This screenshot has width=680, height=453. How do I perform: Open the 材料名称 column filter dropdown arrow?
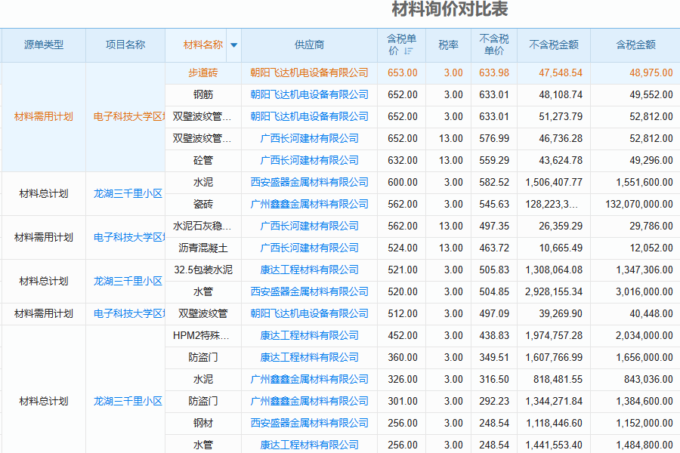[x=233, y=45]
